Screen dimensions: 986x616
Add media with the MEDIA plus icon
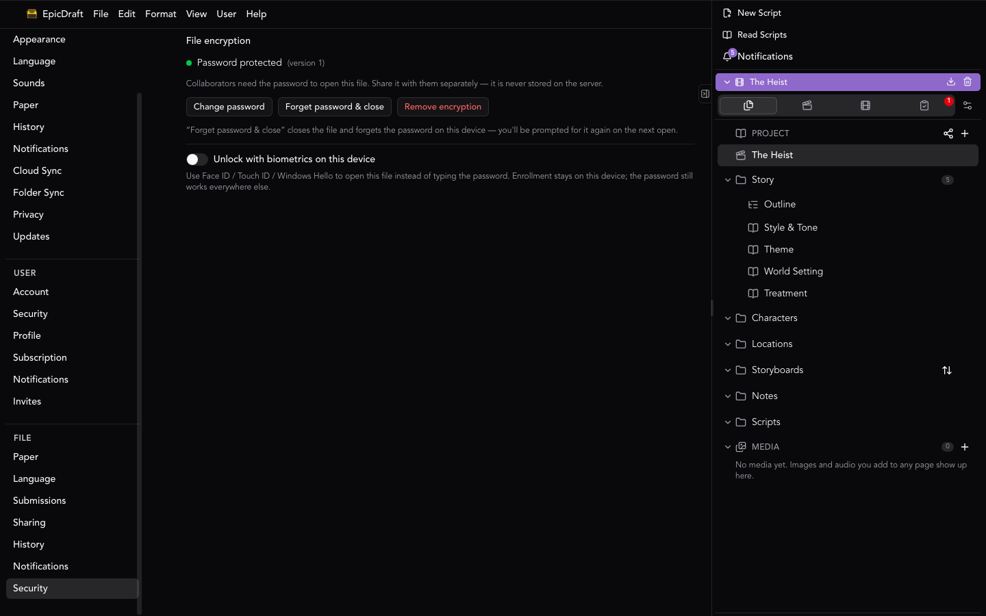tap(965, 447)
